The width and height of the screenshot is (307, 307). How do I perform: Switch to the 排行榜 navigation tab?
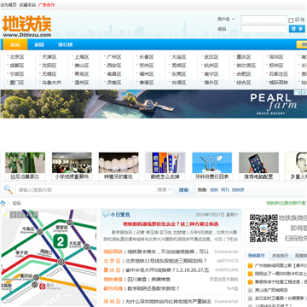(x=66, y=44)
